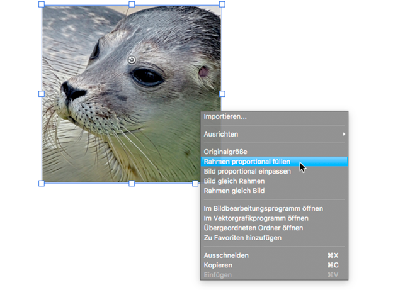Click Kopieren in the context menu
Viewport: 393px width, 290px height.
point(217,265)
